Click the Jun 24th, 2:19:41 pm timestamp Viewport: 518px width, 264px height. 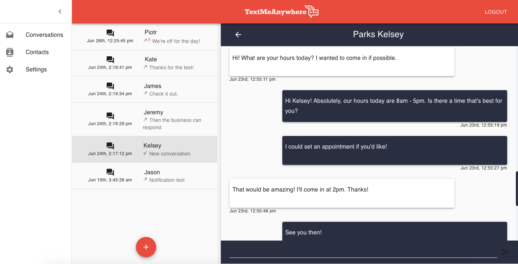[x=110, y=67]
